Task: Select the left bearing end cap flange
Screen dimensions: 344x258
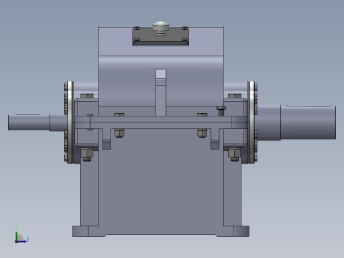Action: point(70,122)
